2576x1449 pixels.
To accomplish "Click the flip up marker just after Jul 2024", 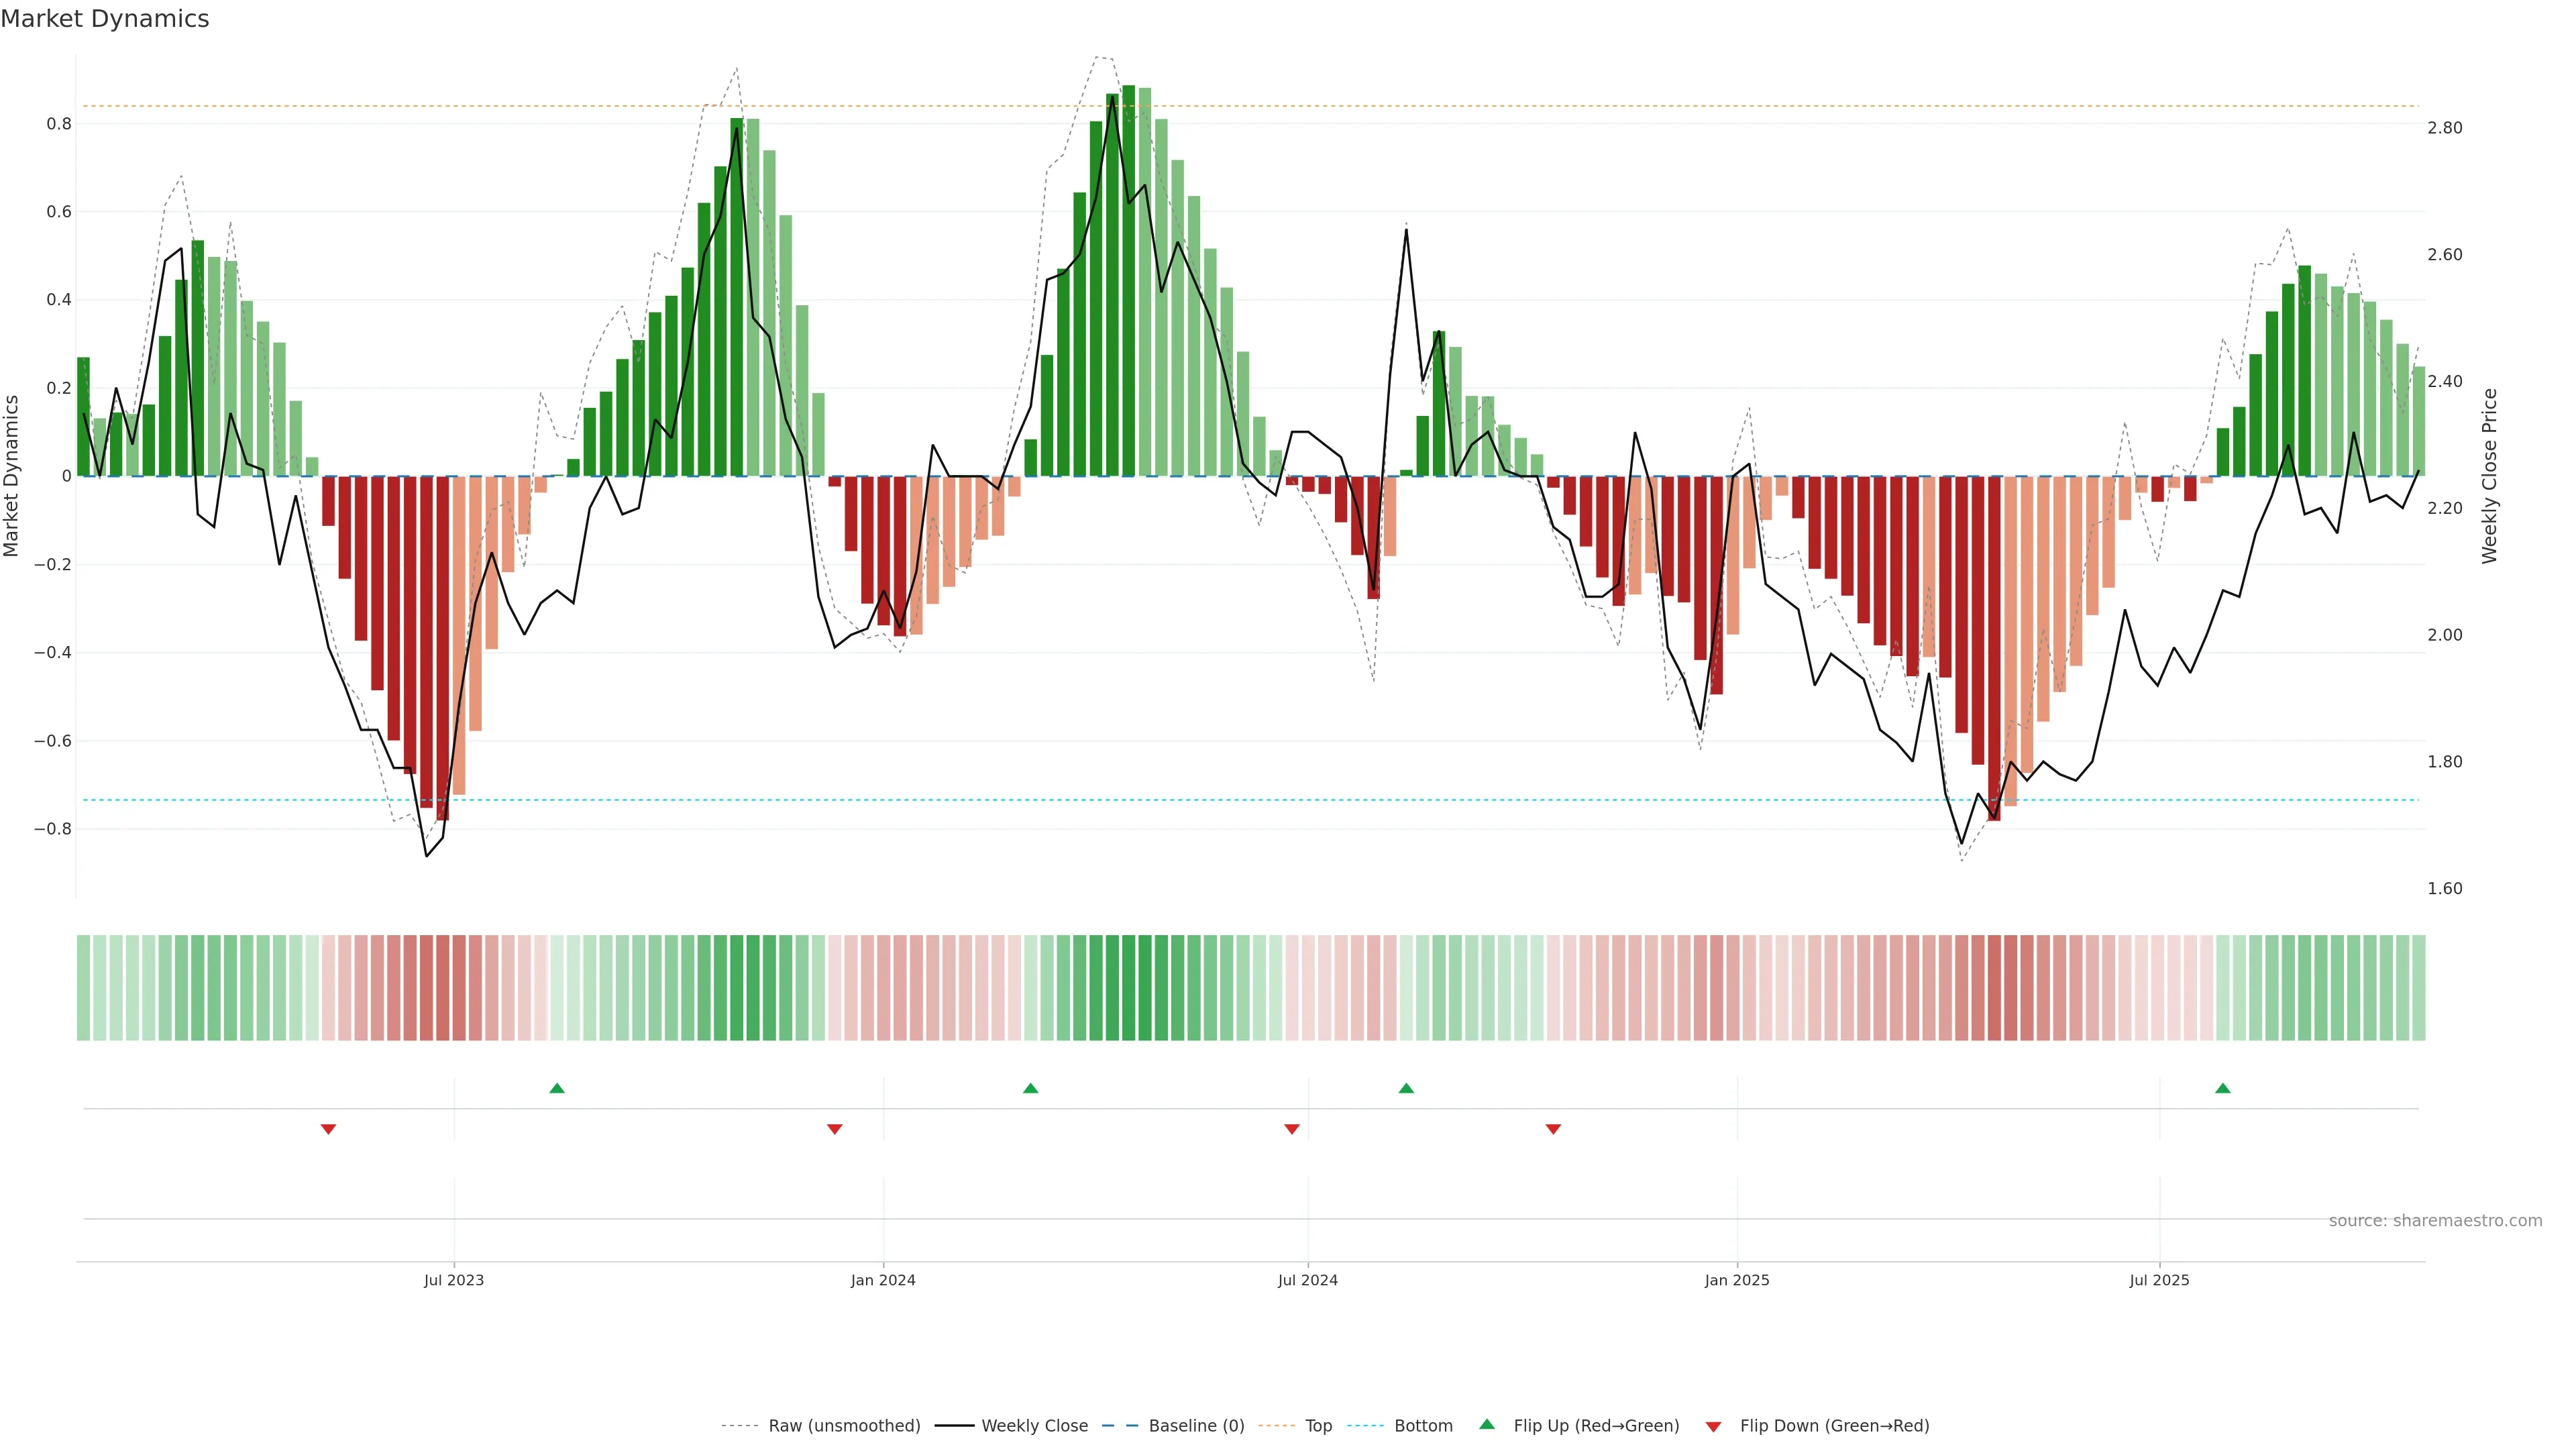I will click(1406, 1088).
